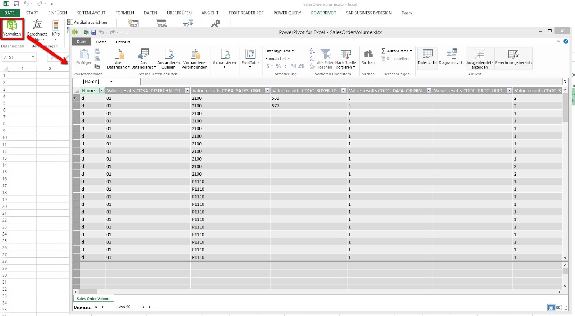Select the Sales Order Volume sheet tab
This screenshot has width=575, height=316.
point(93,299)
